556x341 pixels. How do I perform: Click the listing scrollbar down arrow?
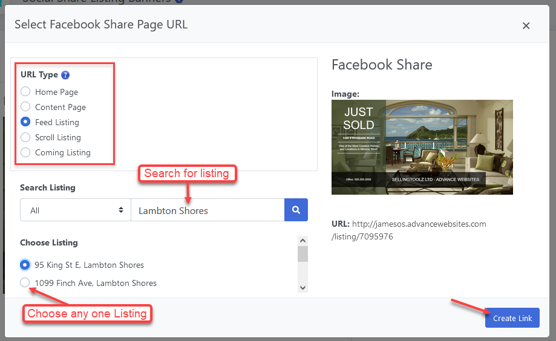click(x=303, y=288)
